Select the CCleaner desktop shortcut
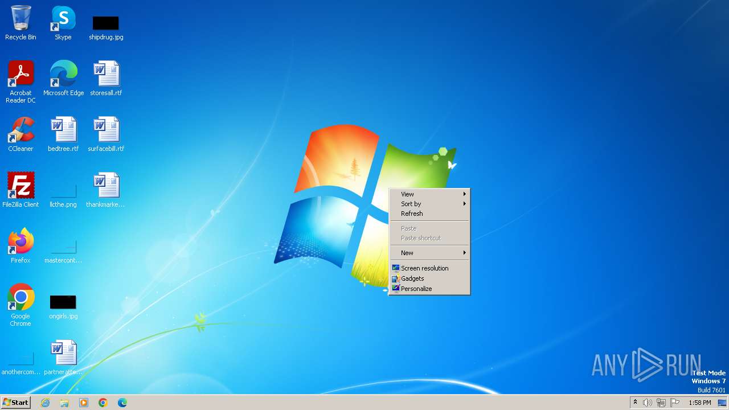The image size is (729, 410). (x=21, y=134)
